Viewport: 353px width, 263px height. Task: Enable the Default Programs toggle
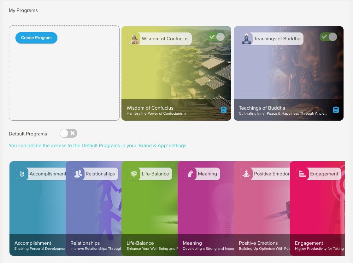coord(68,133)
